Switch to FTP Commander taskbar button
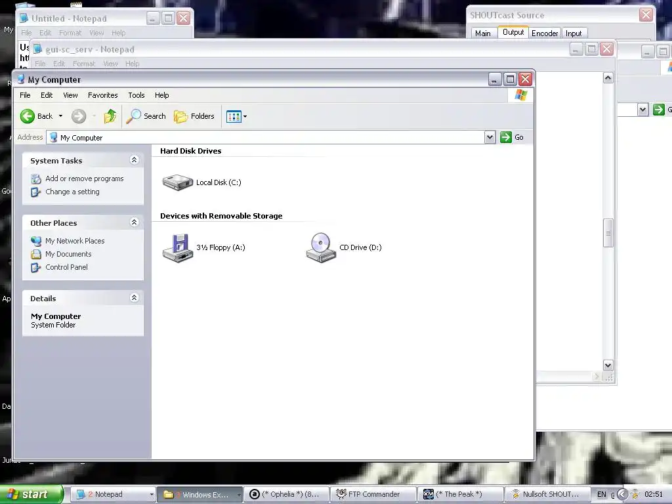 point(374,494)
